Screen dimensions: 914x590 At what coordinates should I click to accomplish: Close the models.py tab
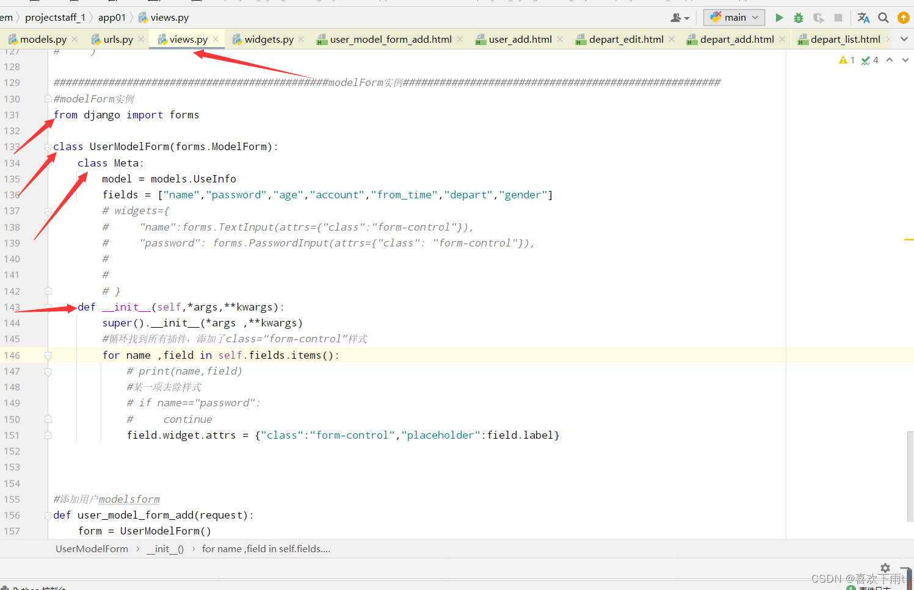[x=74, y=39]
